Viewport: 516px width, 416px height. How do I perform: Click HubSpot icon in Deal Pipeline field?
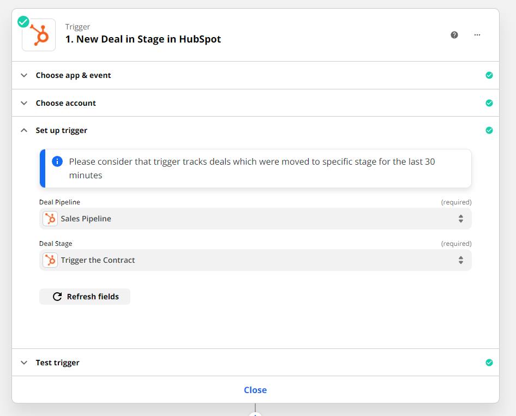[50, 219]
